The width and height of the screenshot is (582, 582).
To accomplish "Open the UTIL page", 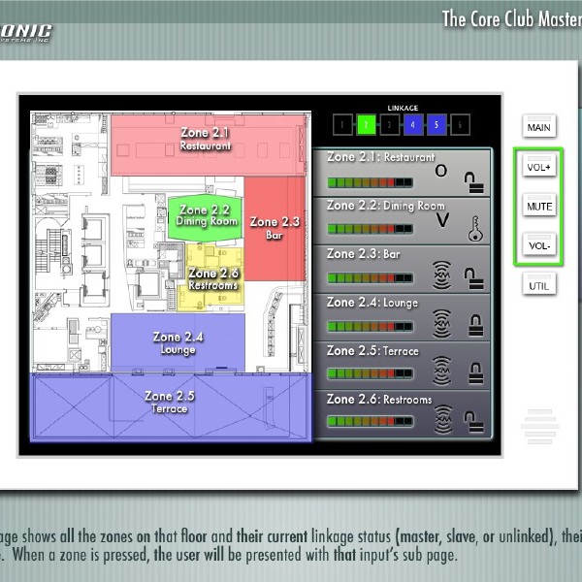I will tap(539, 285).
